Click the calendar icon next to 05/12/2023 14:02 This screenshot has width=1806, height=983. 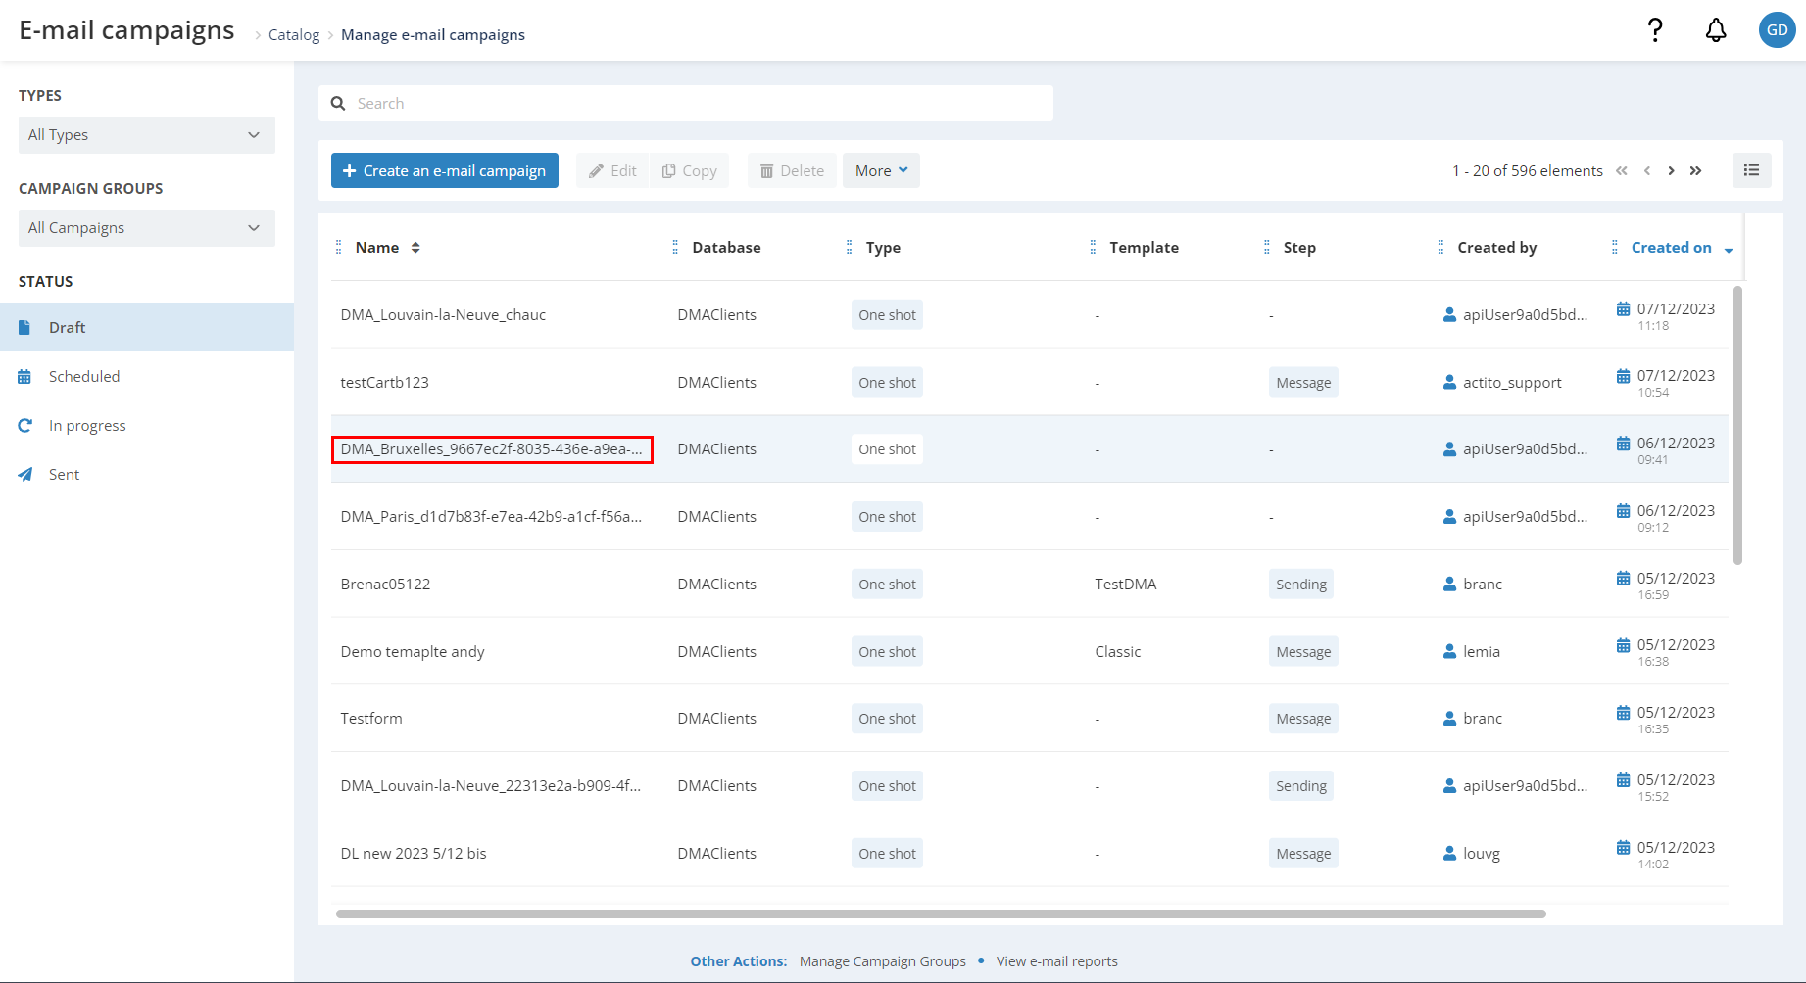1623,847
